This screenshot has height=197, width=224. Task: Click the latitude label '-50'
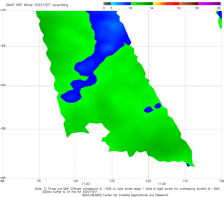(3, 85)
